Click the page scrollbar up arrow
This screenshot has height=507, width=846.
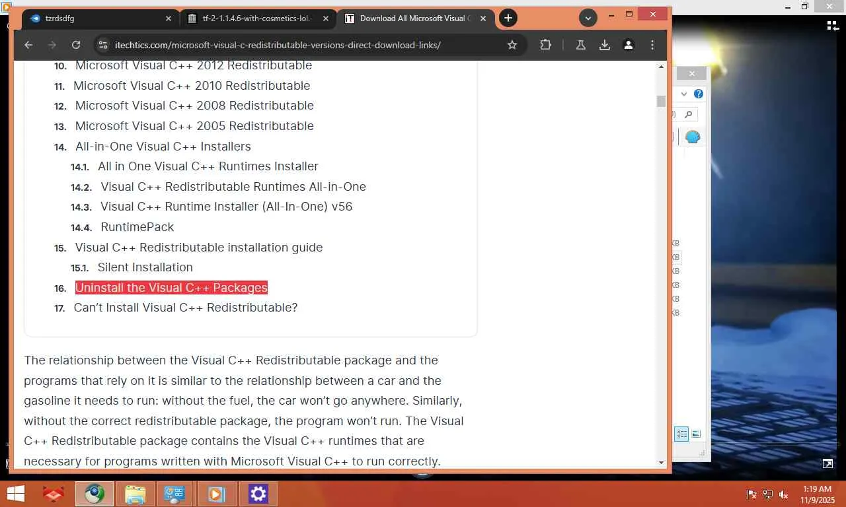point(662,67)
